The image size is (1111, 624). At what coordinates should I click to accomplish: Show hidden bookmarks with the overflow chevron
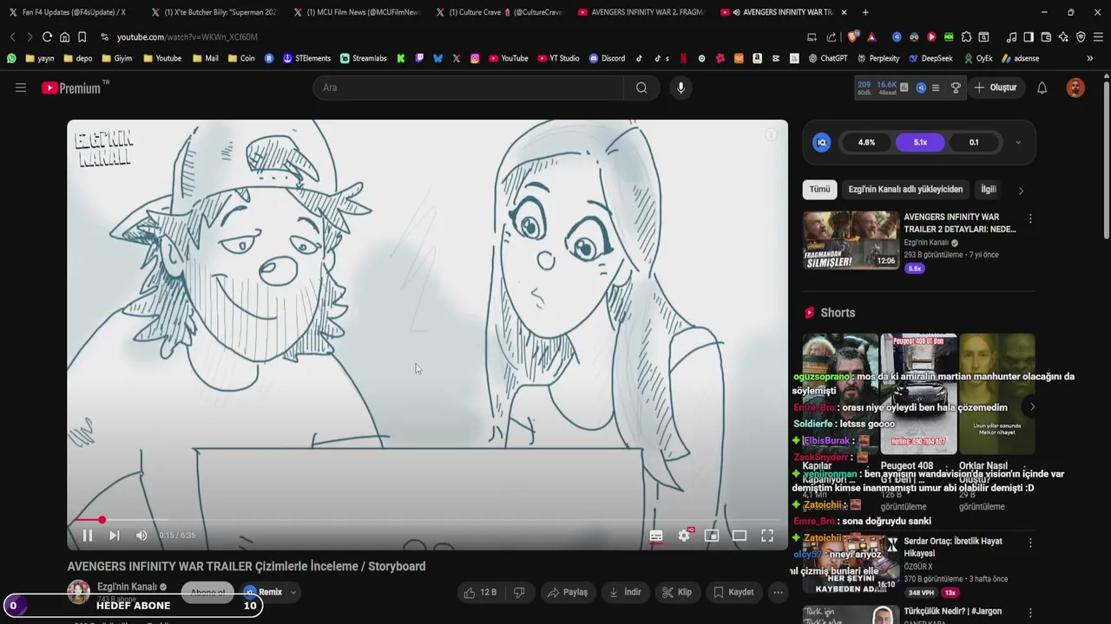(x=1090, y=58)
